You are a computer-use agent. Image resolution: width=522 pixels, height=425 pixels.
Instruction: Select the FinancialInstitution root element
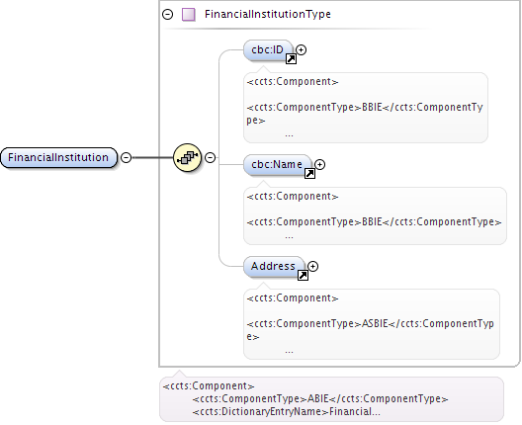(x=59, y=157)
